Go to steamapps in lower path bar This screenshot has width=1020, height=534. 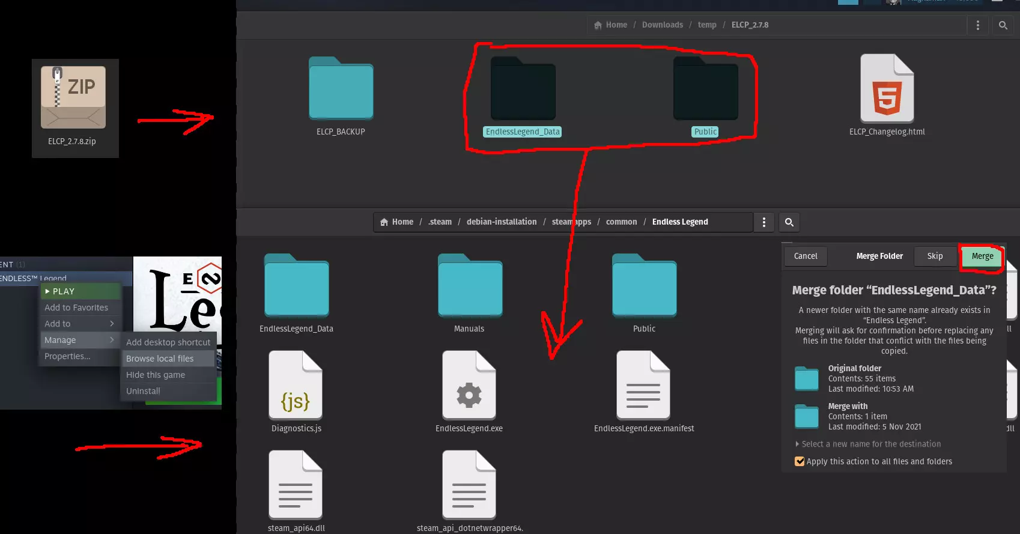pyautogui.click(x=571, y=222)
